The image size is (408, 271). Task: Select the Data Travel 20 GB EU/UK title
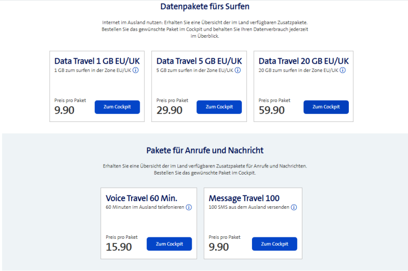pos(303,61)
